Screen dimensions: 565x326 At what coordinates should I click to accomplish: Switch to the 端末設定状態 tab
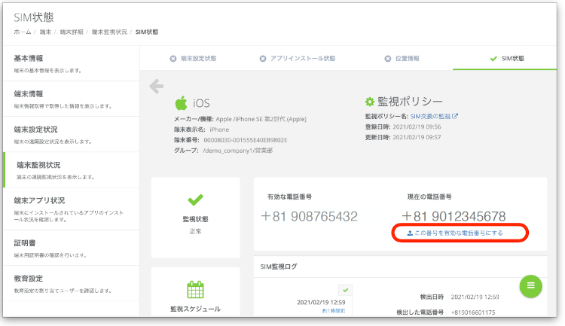(193, 59)
